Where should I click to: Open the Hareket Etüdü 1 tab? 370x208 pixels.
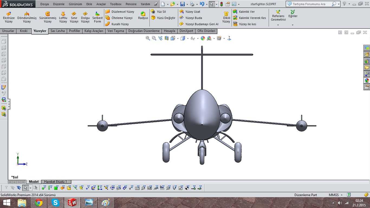click(56, 182)
